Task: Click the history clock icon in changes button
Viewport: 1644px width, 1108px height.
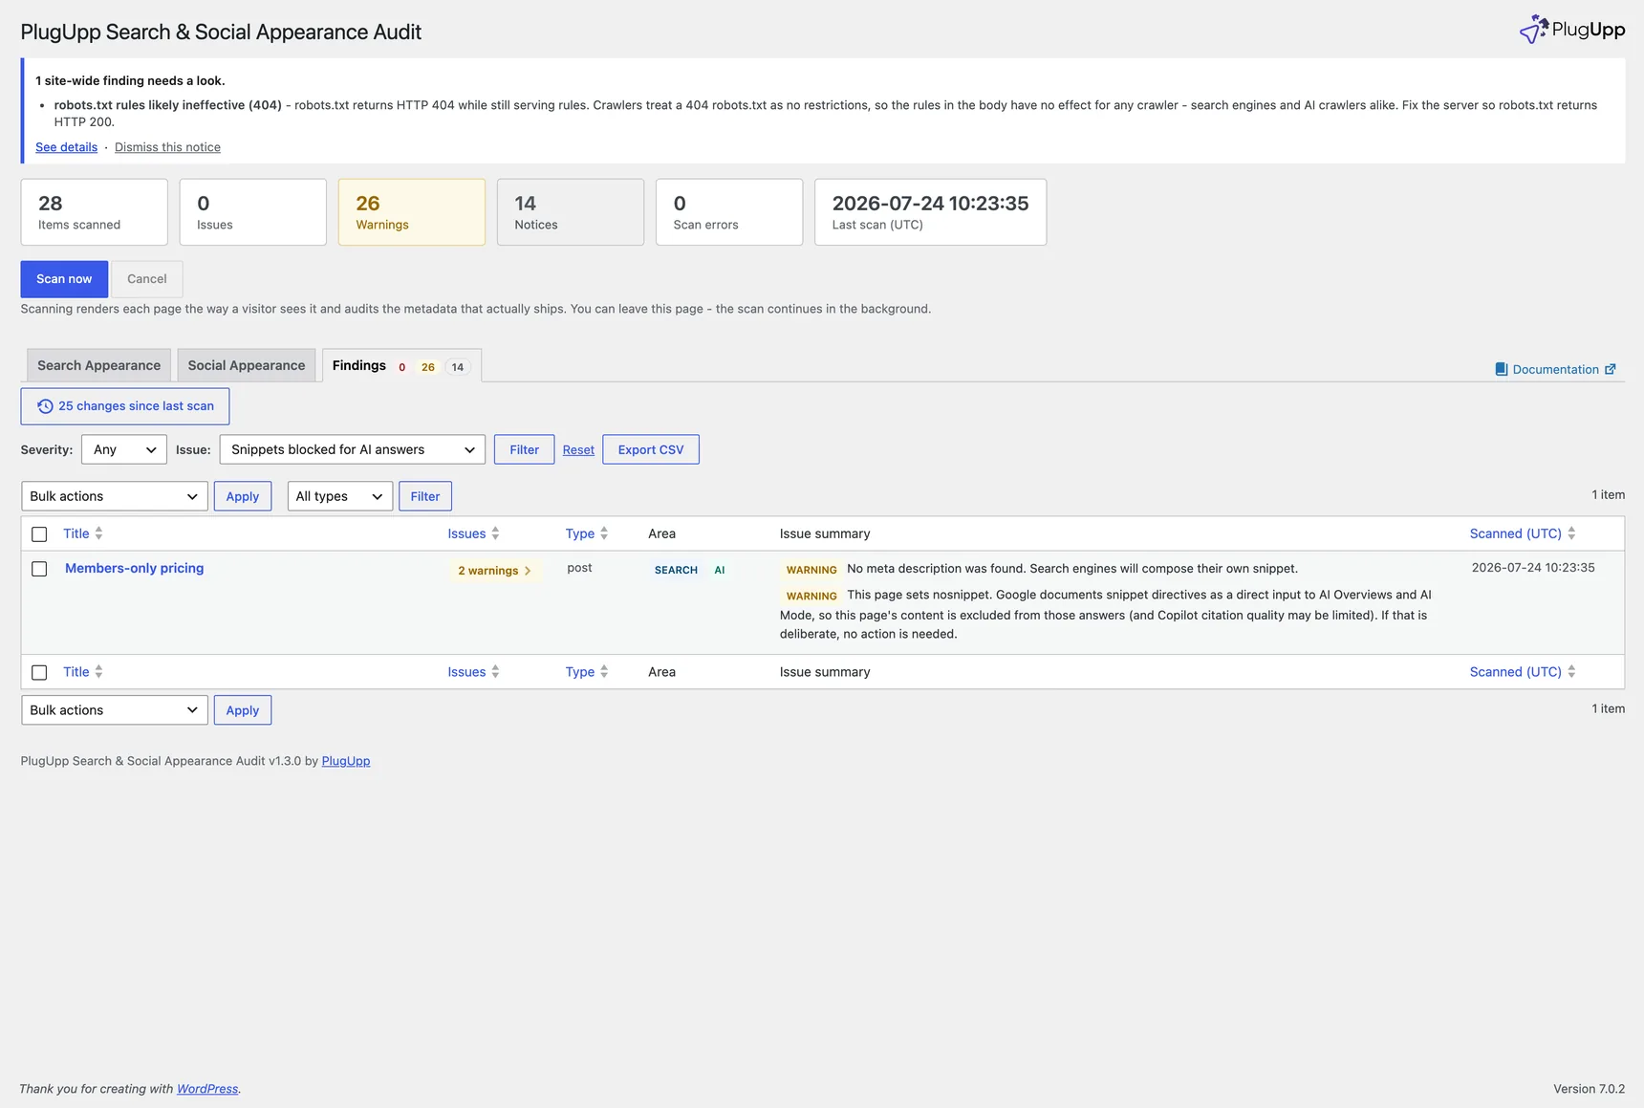Action: tap(45, 406)
